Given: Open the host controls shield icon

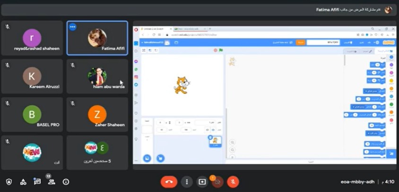Looking at the screenshot, I should (9, 182).
